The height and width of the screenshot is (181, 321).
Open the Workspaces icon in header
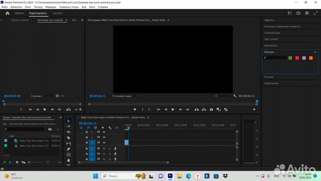(x=289, y=13)
